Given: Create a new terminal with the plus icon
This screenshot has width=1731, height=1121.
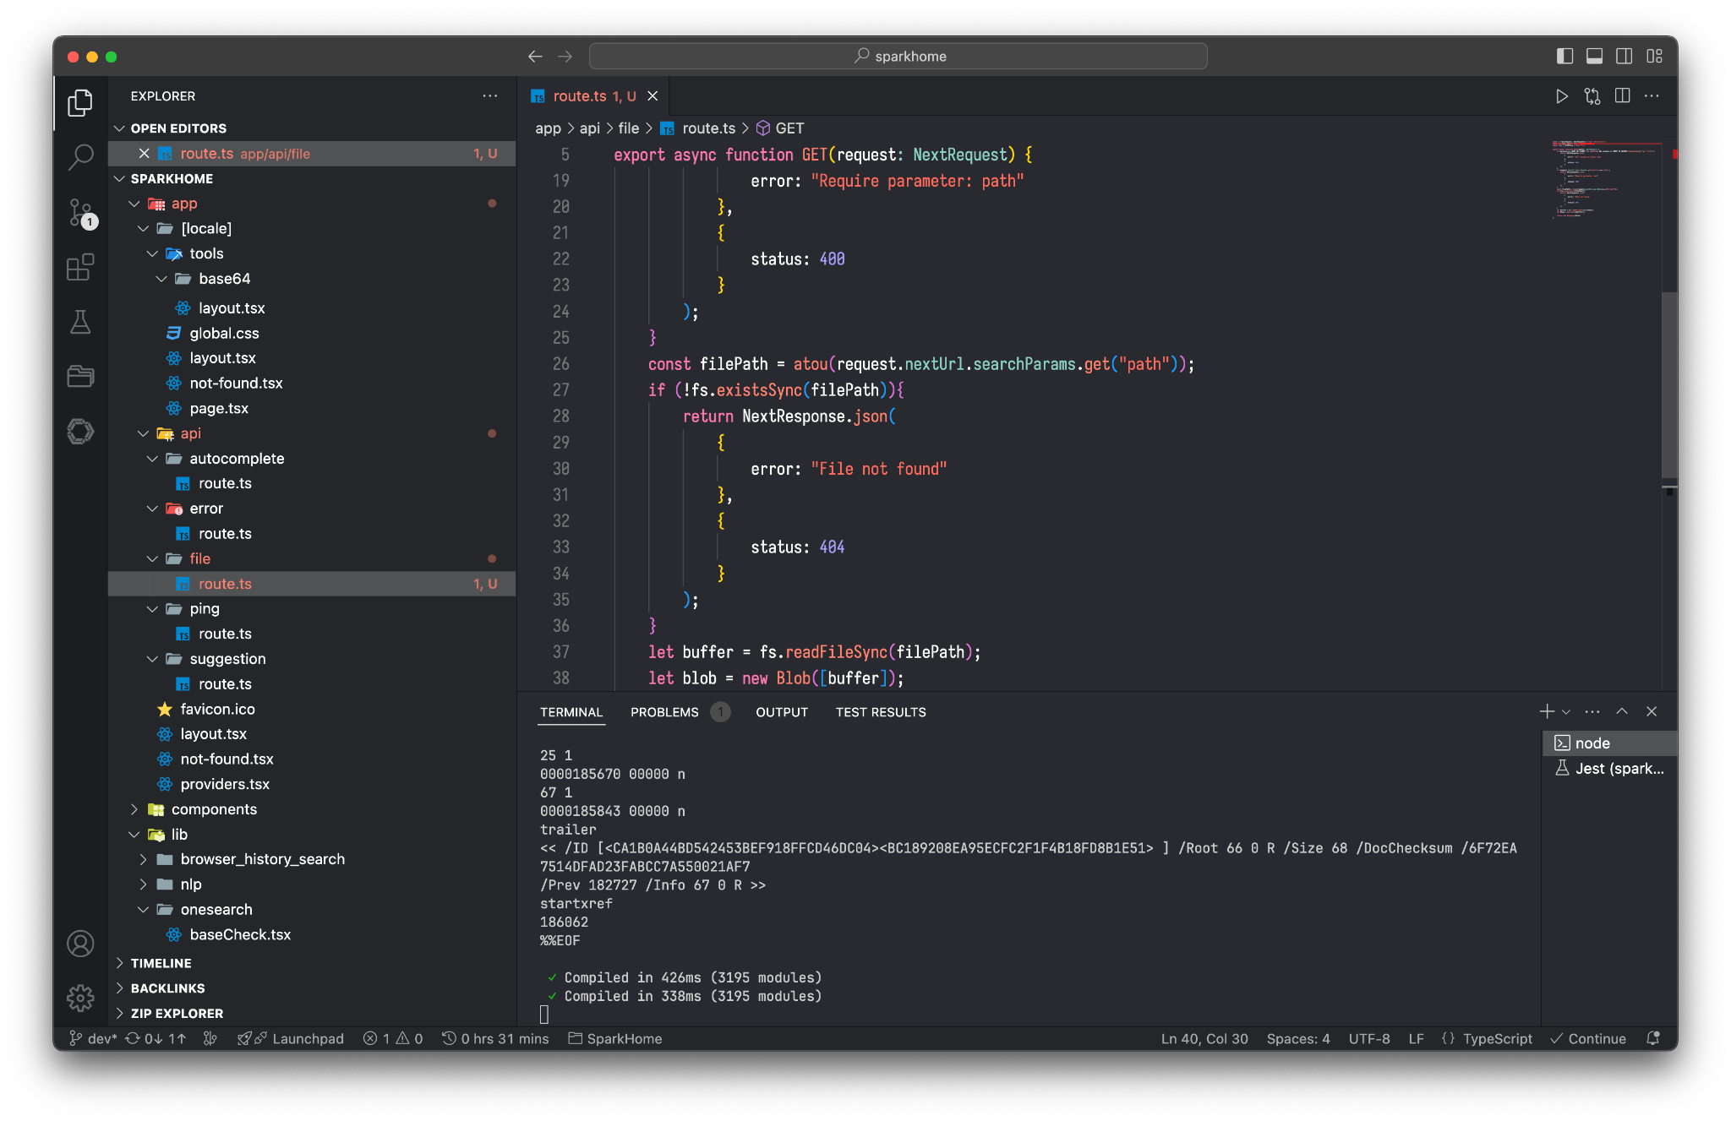Looking at the screenshot, I should pyautogui.click(x=1547, y=711).
